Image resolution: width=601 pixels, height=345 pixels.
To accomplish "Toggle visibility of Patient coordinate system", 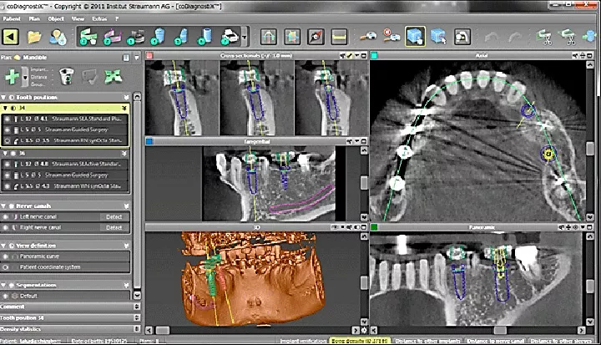I will [x=5, y=267].
